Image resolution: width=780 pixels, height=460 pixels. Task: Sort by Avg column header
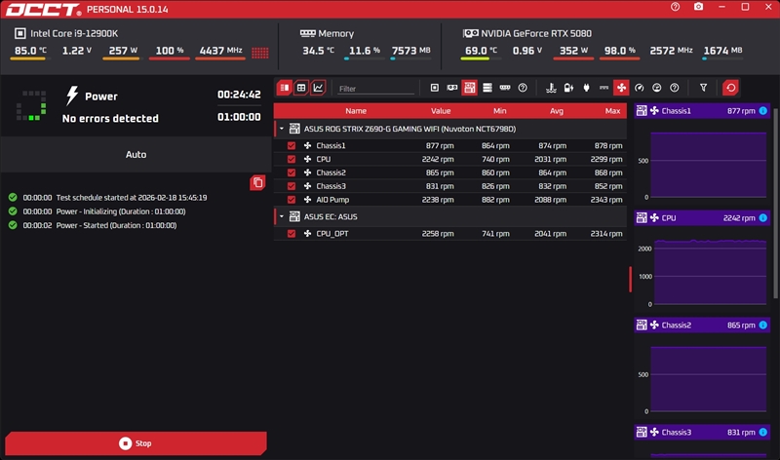tap(557, 111)
